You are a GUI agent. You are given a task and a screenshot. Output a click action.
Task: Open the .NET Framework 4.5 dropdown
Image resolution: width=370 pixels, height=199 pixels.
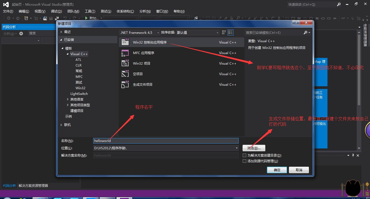coord(140,32)
